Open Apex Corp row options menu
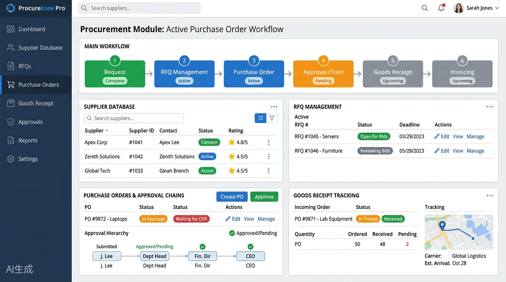Viewport: 506px width, 282px height. tap(268, 142)
